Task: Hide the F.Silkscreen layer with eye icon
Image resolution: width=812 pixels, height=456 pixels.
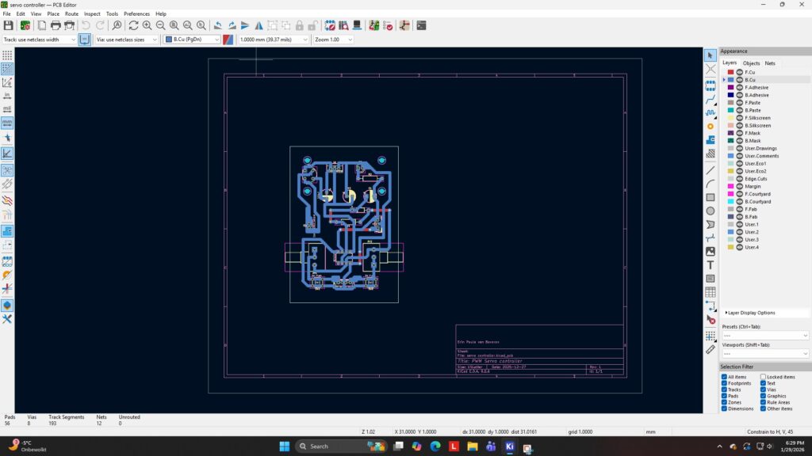Action: 739,118
